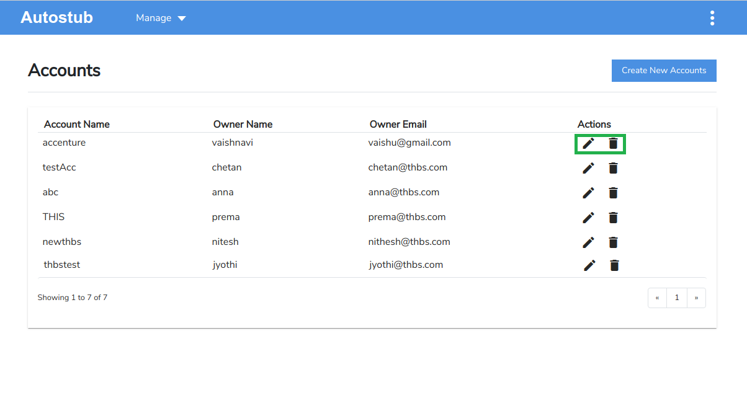The image size is (747, 403).
Task: Expand the Manage dropdown menu
Action: [161, 18]
